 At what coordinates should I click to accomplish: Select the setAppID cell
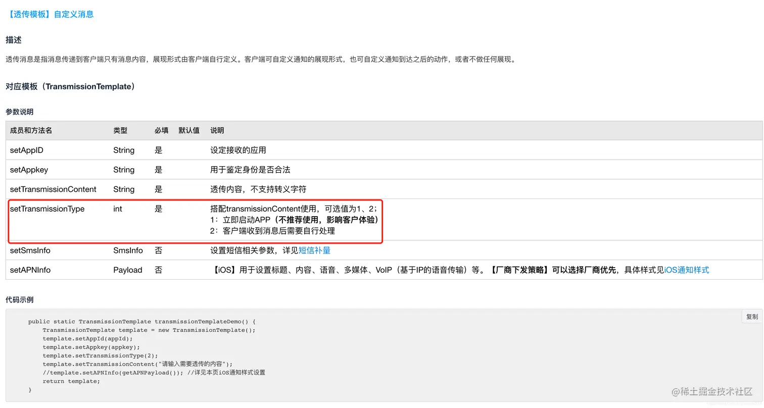pos(27,150)
